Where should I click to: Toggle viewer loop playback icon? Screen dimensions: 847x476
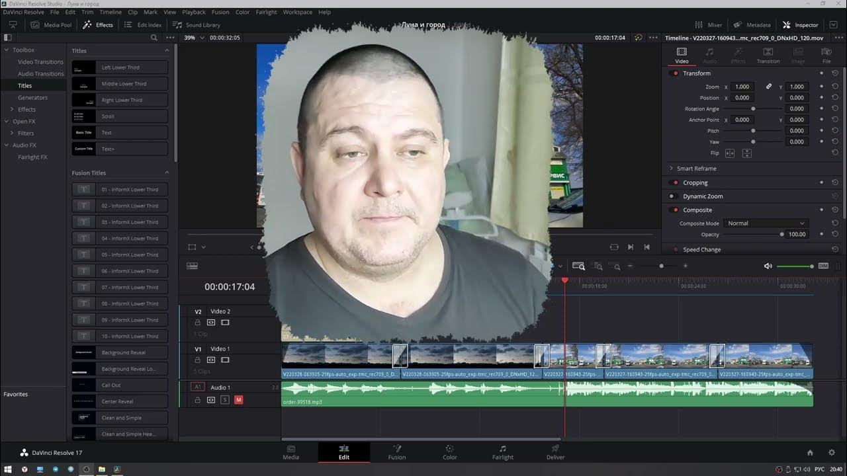coord(614,247)
